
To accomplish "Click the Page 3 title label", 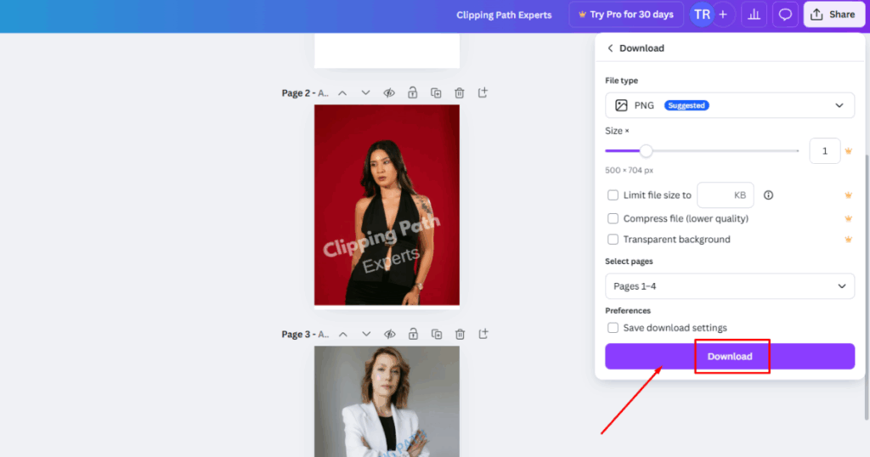I will point(305,335).
